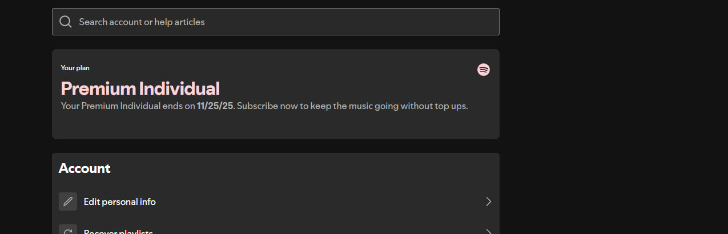Click the 11/25/25 end date text
Viewport: 728px width, 234px height.
[215, 106]
